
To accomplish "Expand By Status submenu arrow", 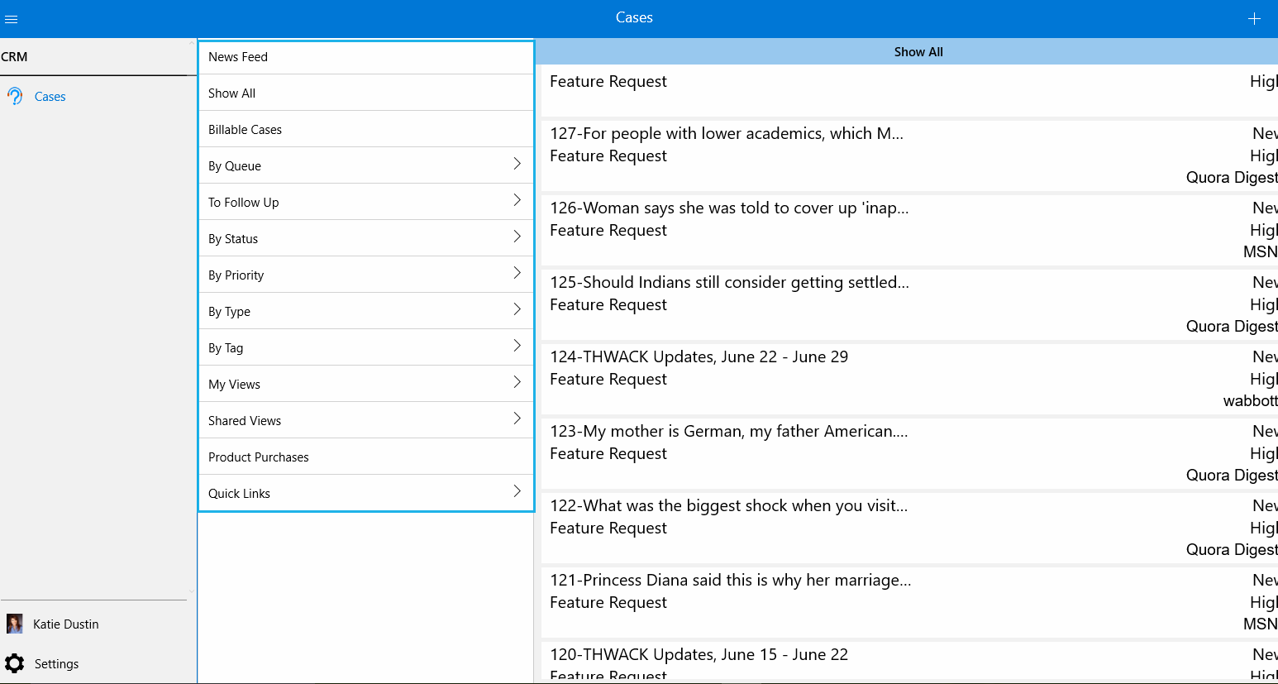I will pos(517,237).
